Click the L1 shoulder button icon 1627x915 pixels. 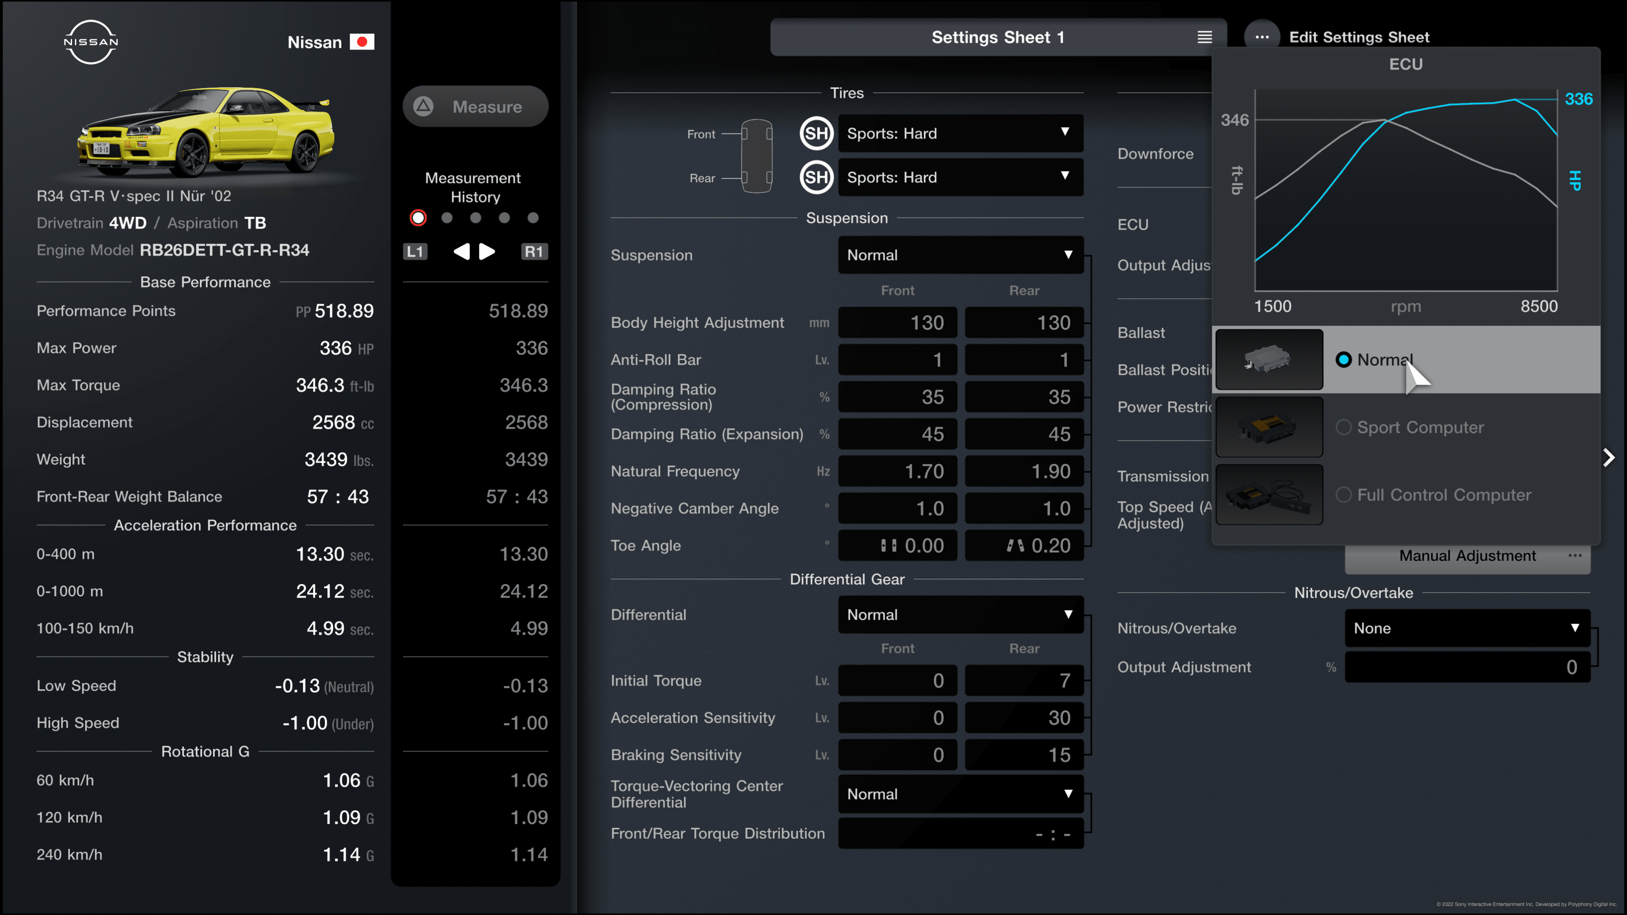(415, 251)
